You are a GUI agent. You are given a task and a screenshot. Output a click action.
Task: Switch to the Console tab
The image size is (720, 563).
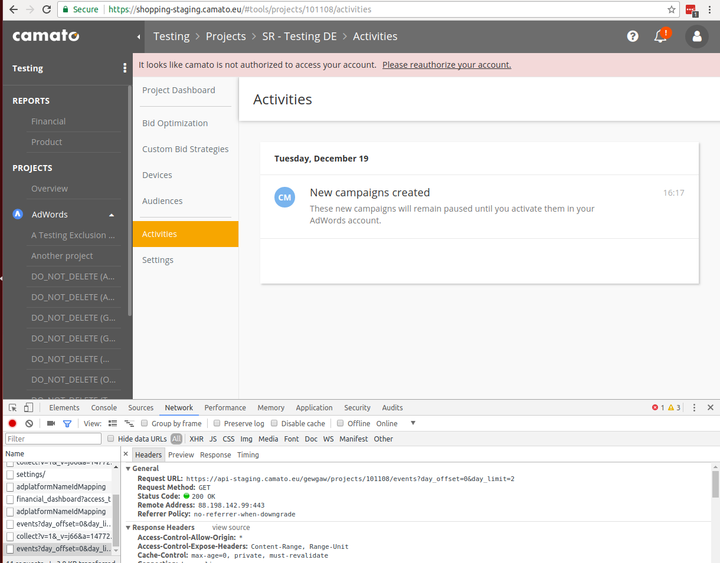click(104, 407)
